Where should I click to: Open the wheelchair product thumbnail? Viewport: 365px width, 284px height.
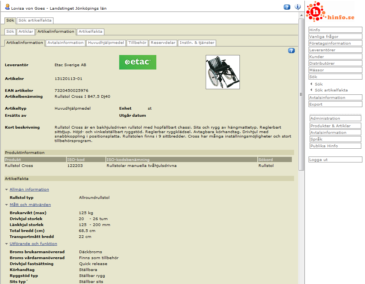pos(222,72)
